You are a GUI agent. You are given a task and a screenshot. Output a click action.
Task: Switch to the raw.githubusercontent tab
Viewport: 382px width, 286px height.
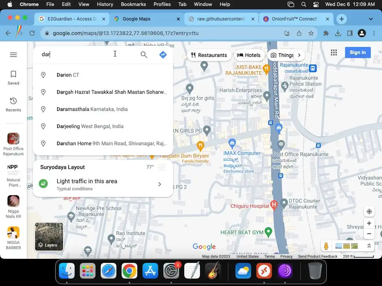pyautogui.click(x=220, y=19)
